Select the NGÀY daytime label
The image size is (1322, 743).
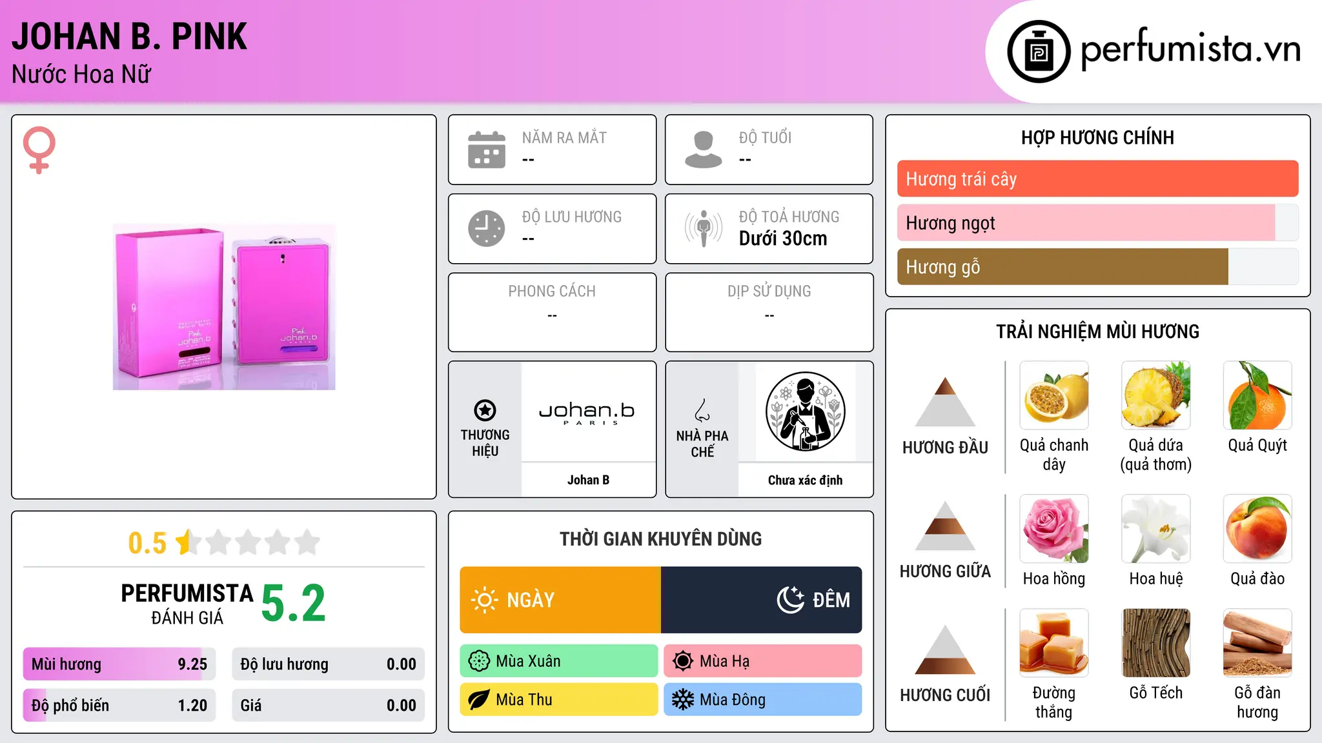pos(531,600)
